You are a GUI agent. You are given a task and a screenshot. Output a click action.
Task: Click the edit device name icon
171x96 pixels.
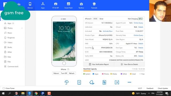pyautogui.click(x=68, y=69)
